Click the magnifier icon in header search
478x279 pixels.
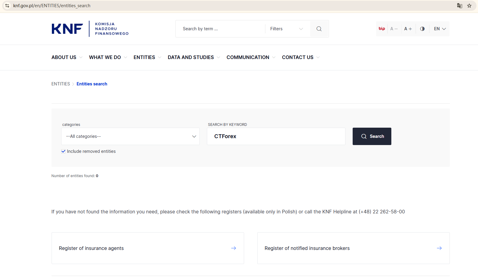[319, 29]
